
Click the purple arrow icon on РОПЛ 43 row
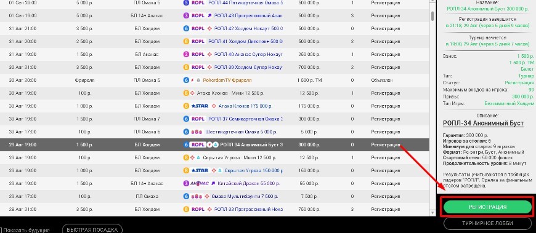point(209,16)
